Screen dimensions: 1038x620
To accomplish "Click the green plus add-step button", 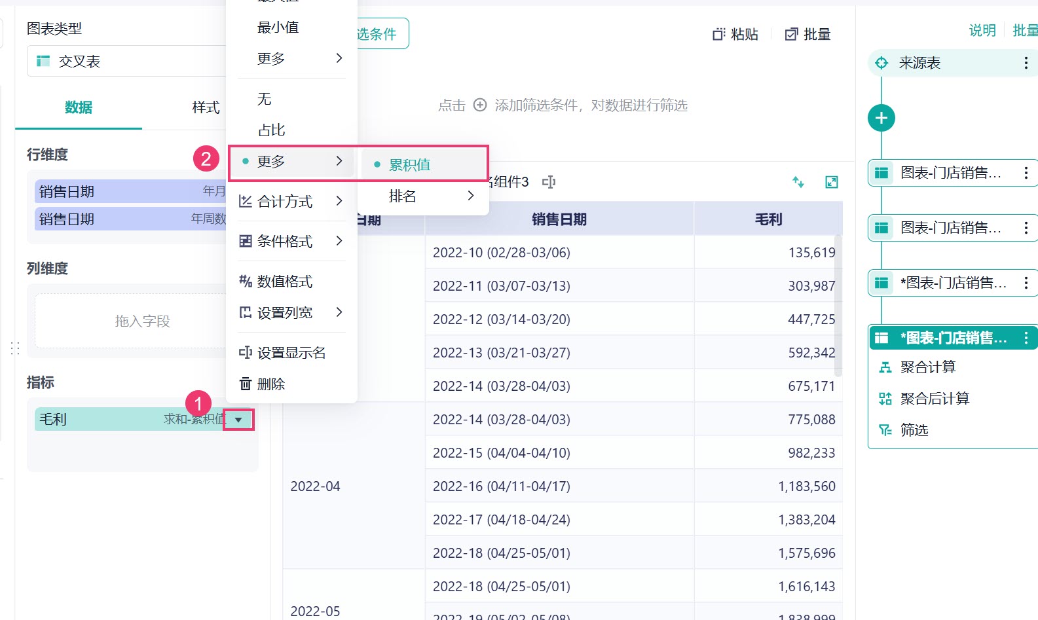I will point(881,118).
